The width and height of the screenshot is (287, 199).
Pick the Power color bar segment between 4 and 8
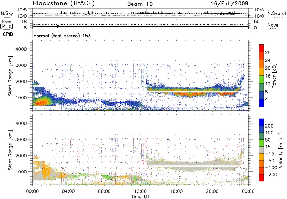point(262,95)
